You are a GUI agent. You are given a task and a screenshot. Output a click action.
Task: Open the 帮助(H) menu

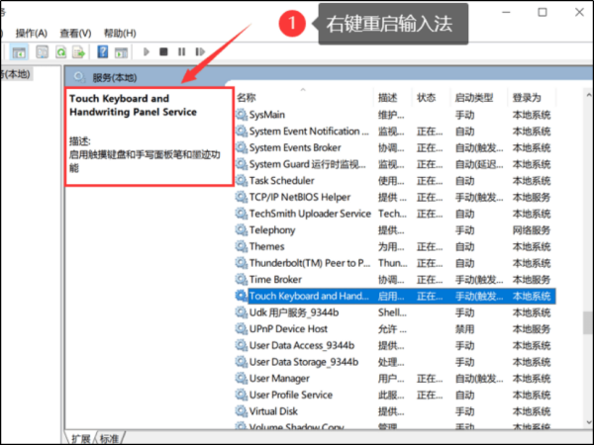click(x=120, y=34)
